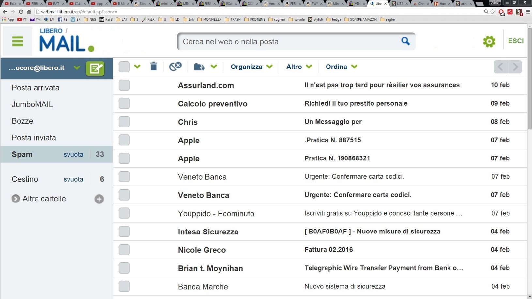Click the Libero Mail logo

pyautogui.click(x=67, y=40)
